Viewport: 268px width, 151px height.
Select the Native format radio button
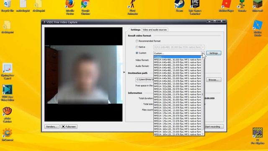[137, 47]
